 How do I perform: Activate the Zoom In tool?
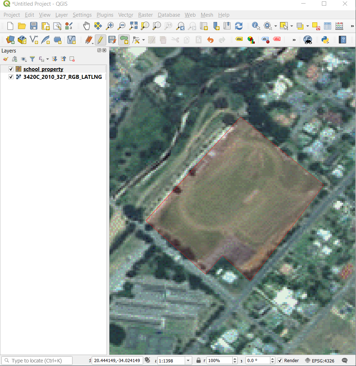click(109, 26)
